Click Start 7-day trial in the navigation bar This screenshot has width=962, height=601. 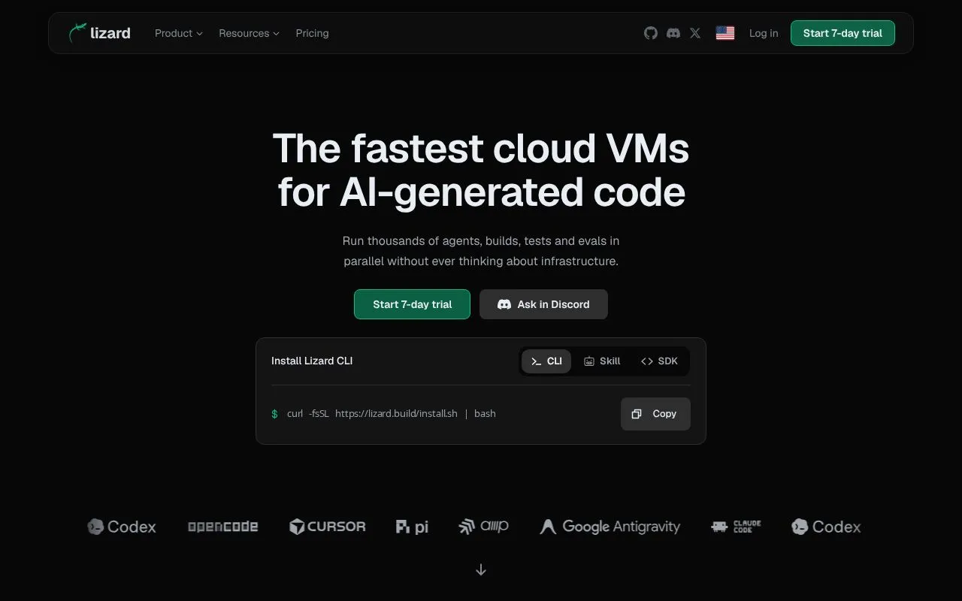(843, 33)
